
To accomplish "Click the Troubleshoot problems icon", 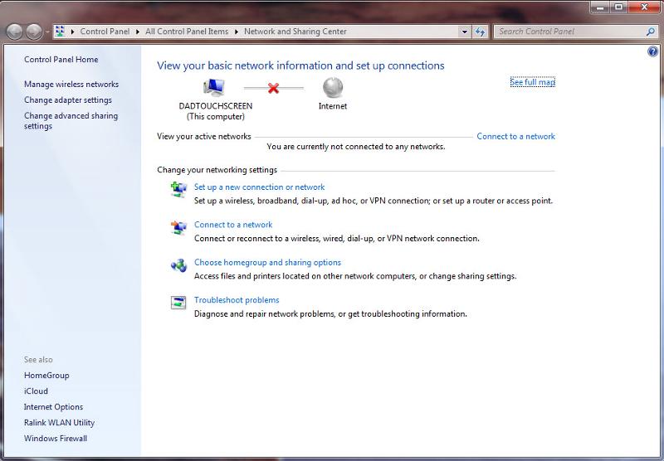I will click(x=178, y=303).
